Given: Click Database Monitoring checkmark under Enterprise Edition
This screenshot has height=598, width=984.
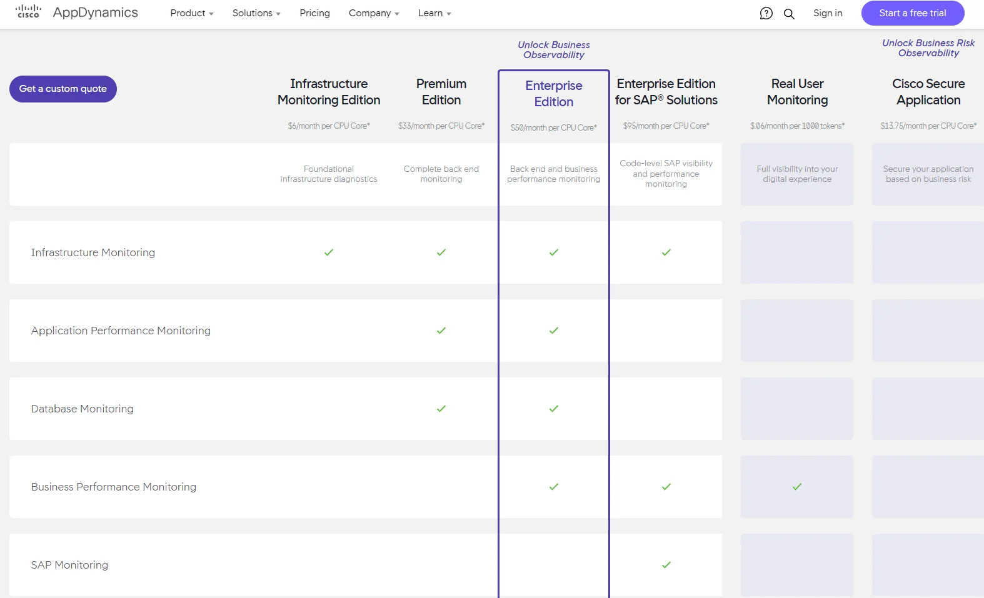Looking at the screenshot, I should [x=554, y=409].
